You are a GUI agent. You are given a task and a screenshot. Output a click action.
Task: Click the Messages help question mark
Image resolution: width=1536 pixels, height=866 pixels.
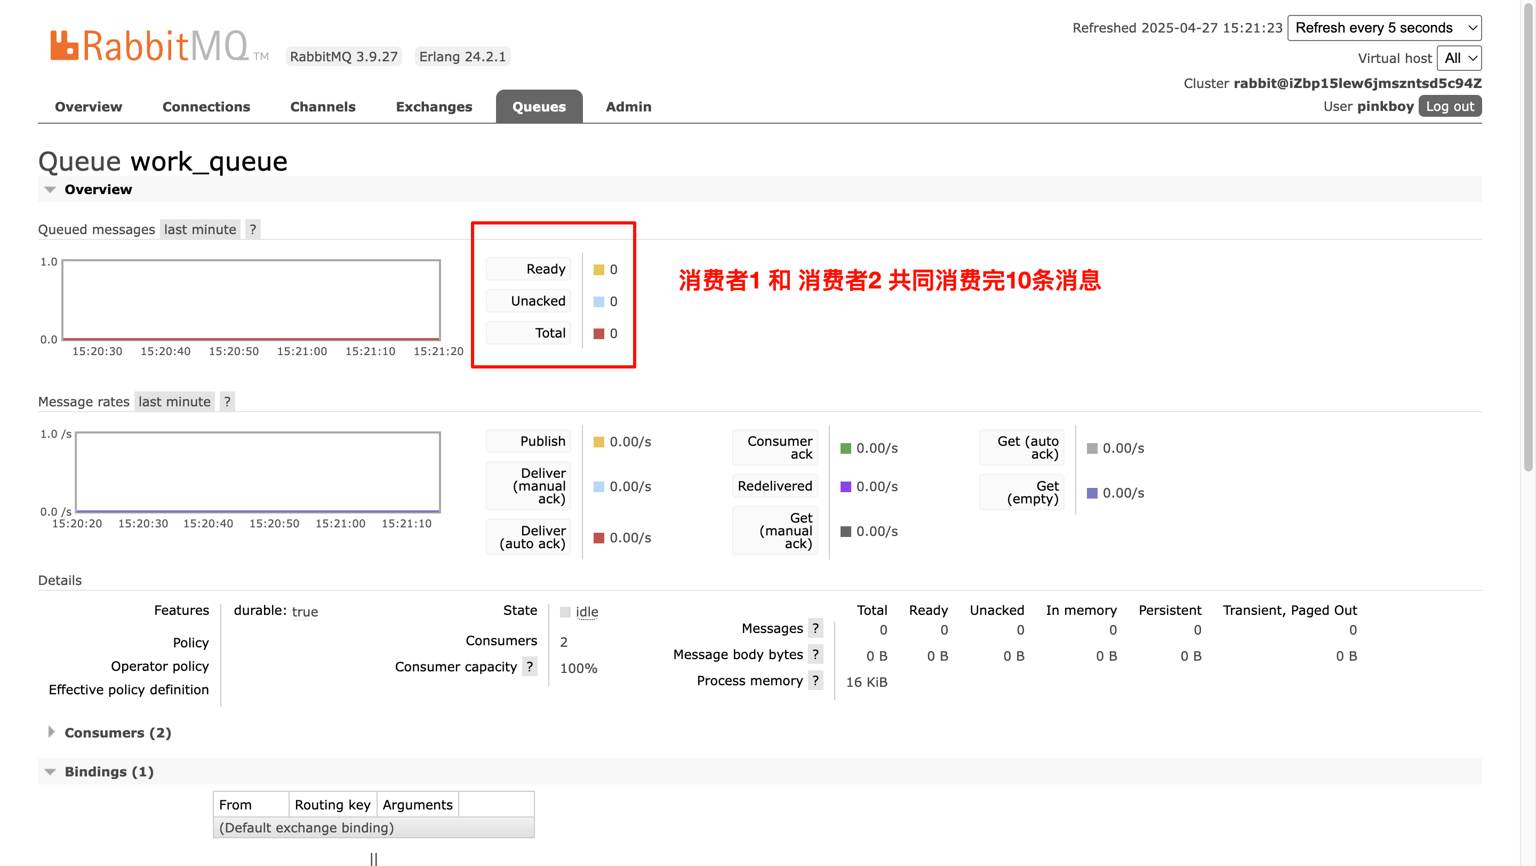(x=815, y=628)
